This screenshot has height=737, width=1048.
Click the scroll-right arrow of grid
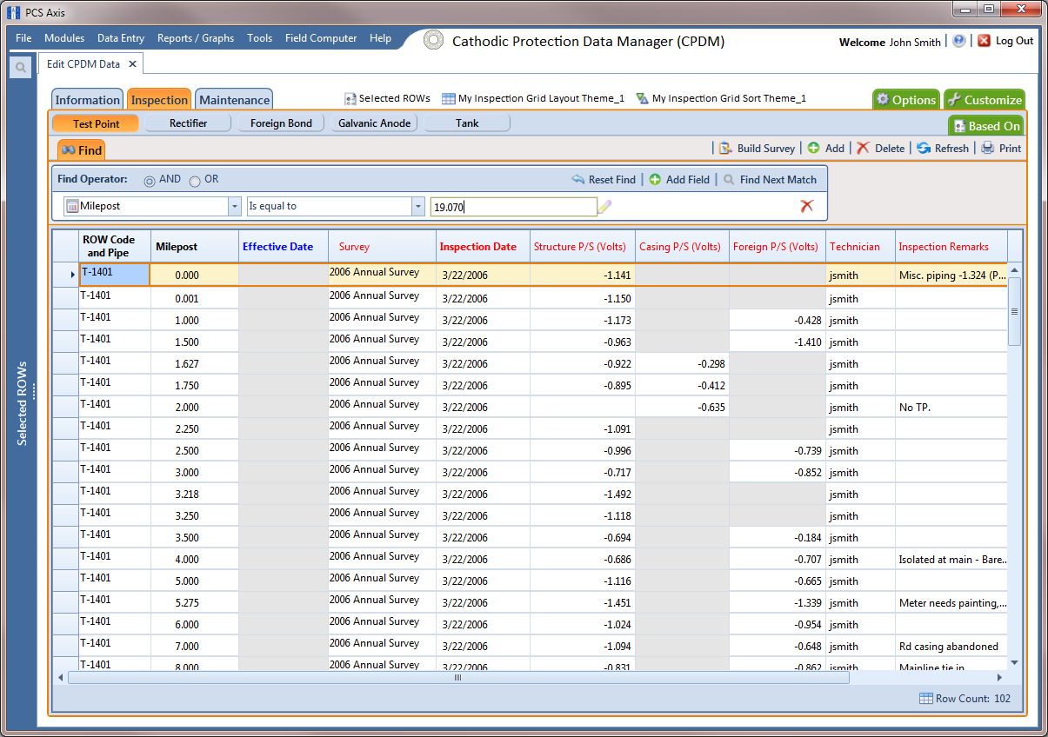click(x=999, y=677)
